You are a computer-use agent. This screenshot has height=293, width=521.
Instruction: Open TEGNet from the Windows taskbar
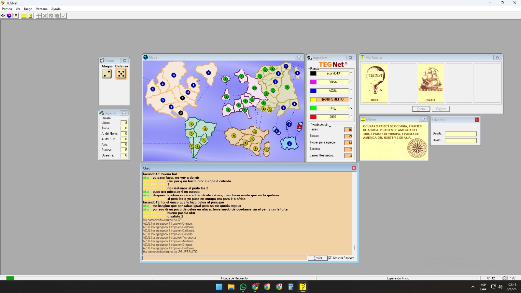point(303,287)
